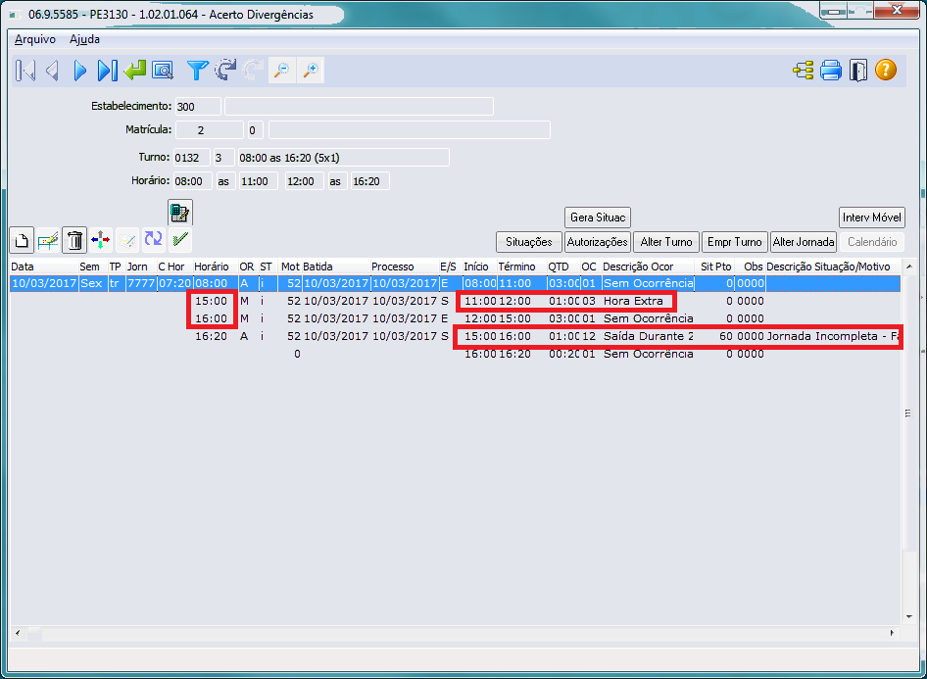Click the Turno code field 0132
This screenshot has height=679, width=927.
tap(191, 158)
